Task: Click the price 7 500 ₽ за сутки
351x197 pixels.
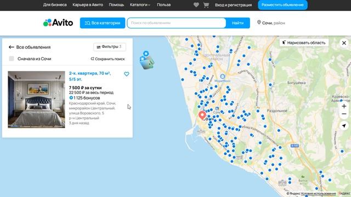Action: click(86, 88)
